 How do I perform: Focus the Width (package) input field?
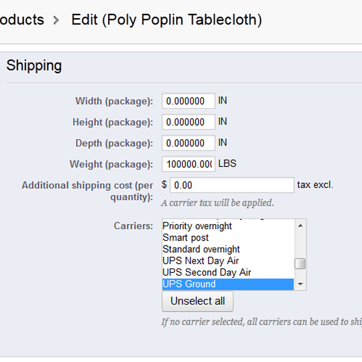point(188,101)
